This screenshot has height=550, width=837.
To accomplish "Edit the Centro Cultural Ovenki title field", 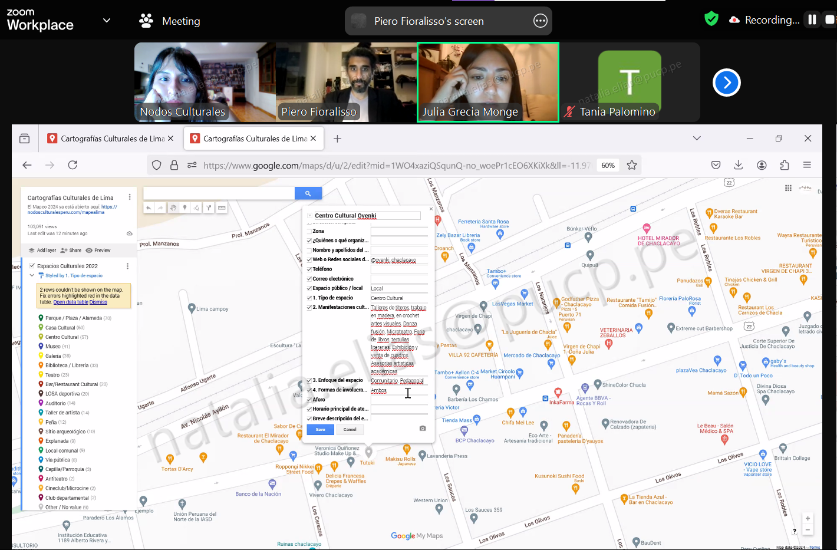I will [x=367, y=216].
